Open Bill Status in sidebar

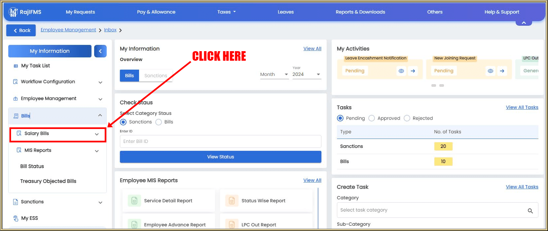click(x=32, y=166)
